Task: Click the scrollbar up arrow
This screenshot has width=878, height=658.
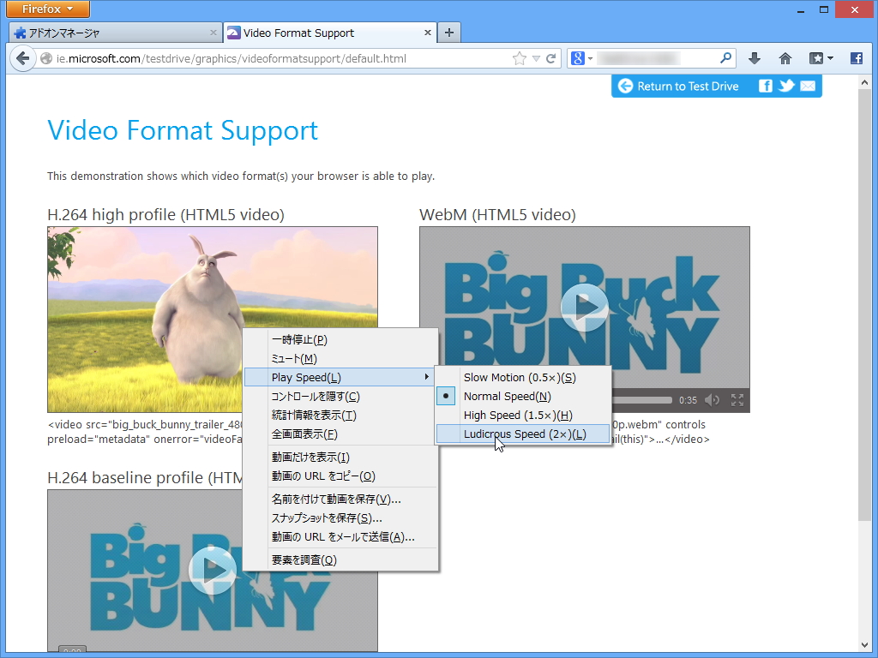Action: click(x=864, y=83)
